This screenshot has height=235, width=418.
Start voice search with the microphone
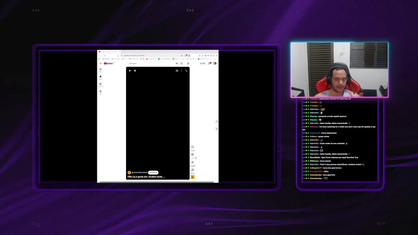tap(188, 63)
